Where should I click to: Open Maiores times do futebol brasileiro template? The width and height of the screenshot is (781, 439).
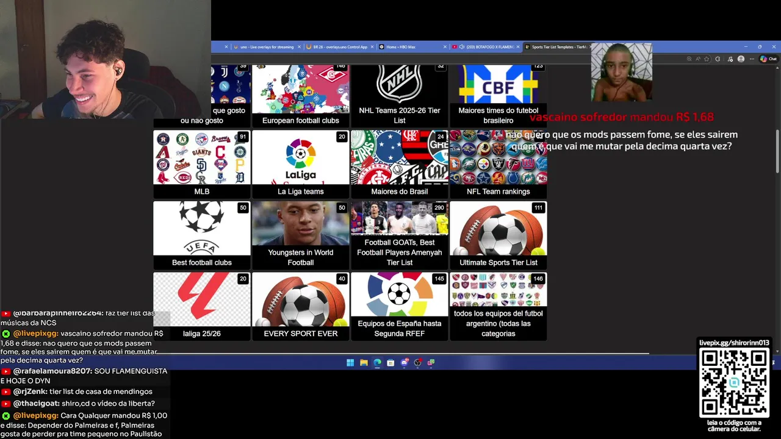[498, 95]
